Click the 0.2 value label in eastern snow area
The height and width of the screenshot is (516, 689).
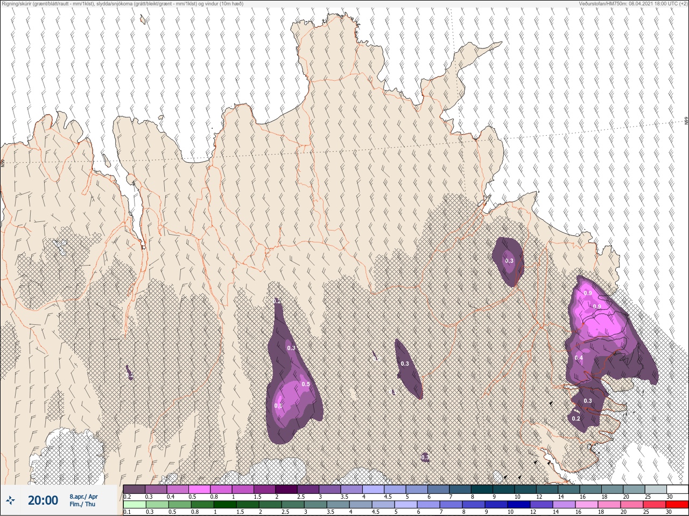coord(576,419)
